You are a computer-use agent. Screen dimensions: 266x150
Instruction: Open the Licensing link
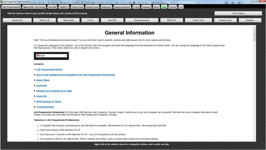41,85
